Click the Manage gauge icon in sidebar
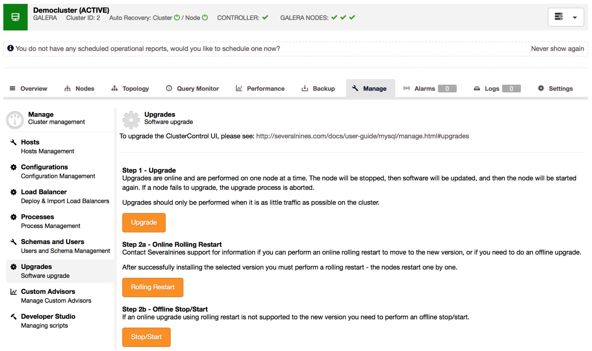Viewport: 592px width, 351px height. (15, 120)
